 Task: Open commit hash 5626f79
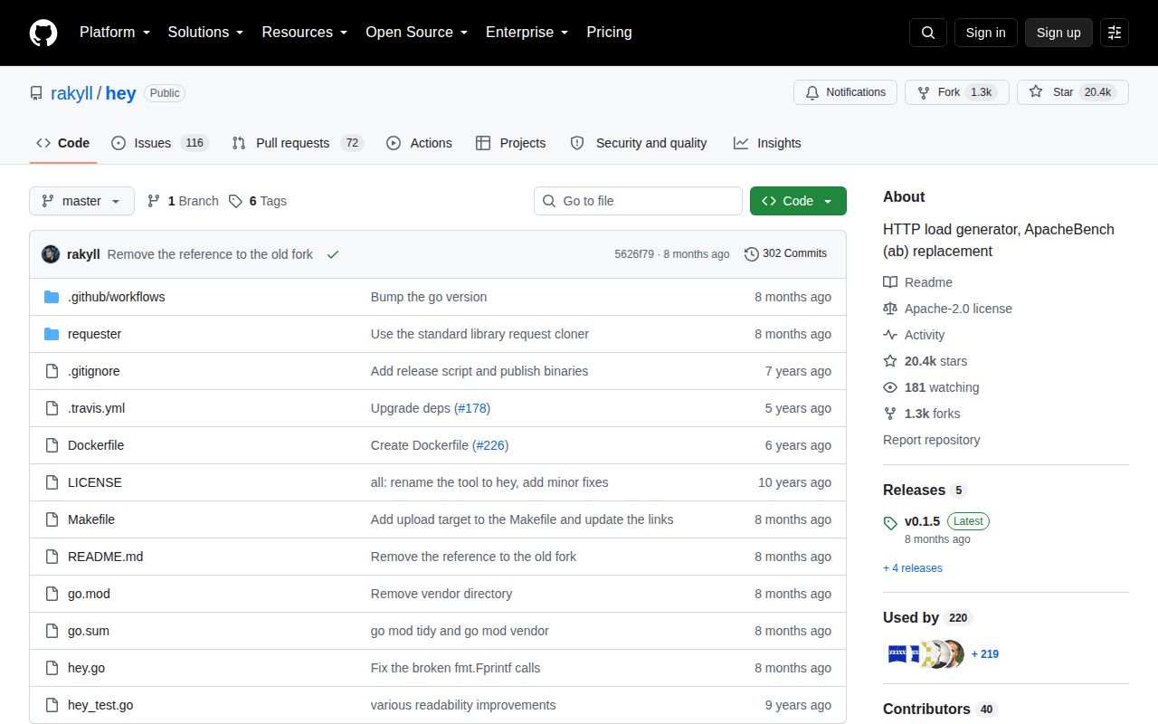[634, 254]
